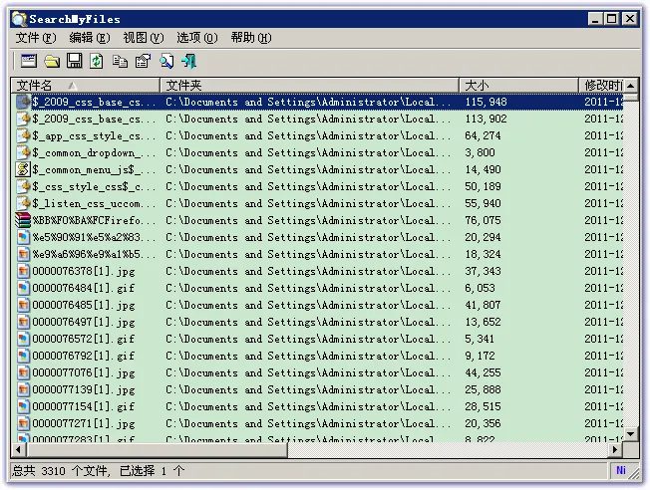The width and height of the screenshot is (650, 490).
Task: Click the exit door toolbar icon
Action: tap(189, 62)
